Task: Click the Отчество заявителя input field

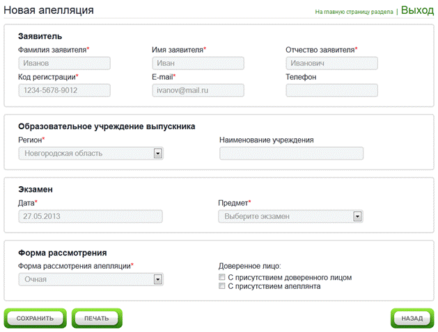Action: tap(332, 63)
